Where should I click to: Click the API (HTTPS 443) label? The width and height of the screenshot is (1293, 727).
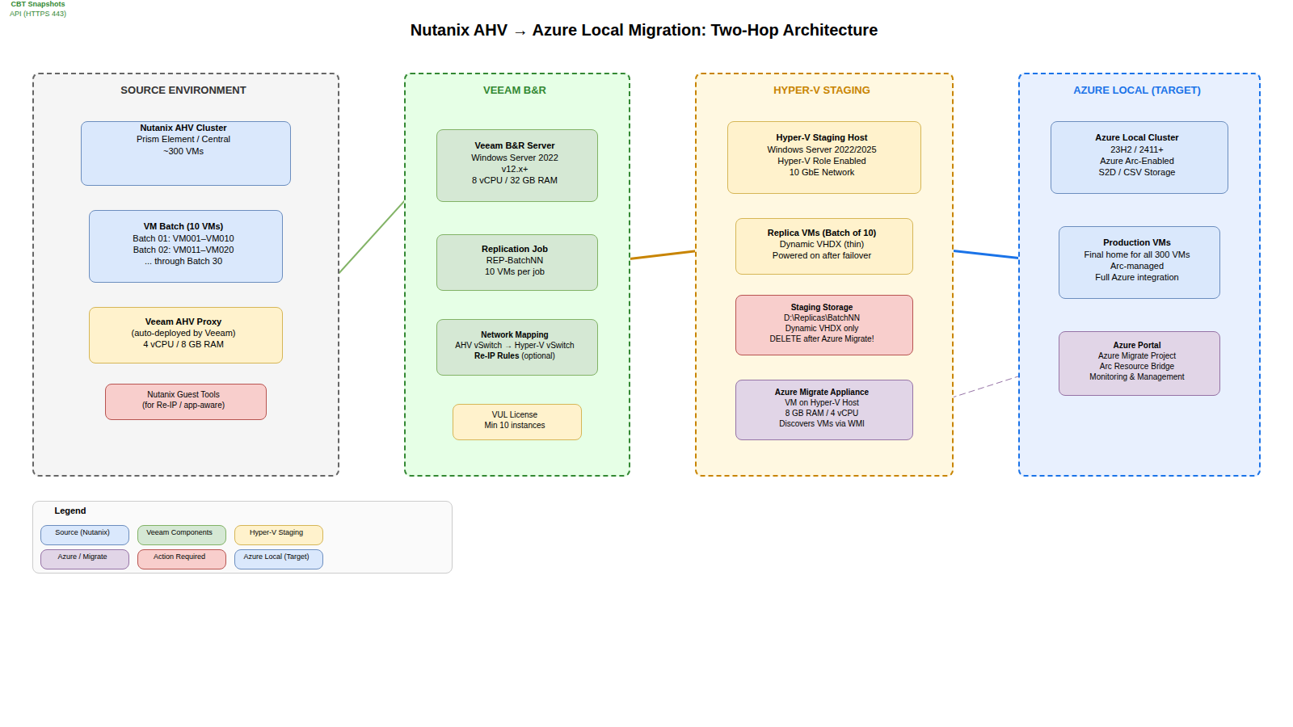click(x=38, y=14)
